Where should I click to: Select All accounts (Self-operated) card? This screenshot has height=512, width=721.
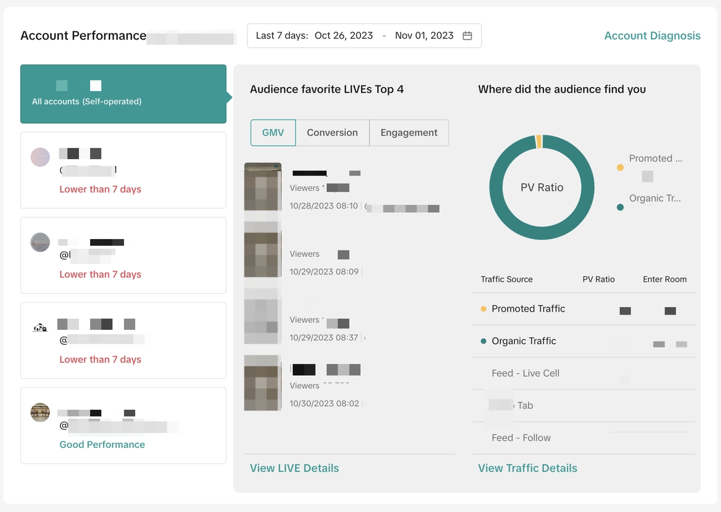click(123, 94)
